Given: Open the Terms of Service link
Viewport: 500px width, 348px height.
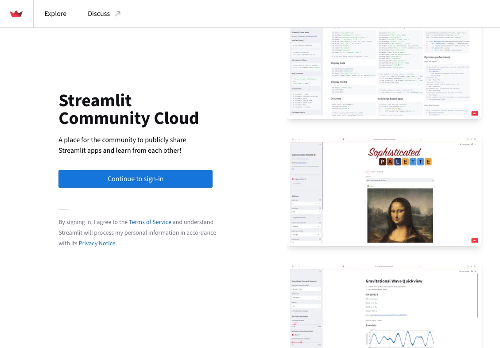Looking at the screenshot, I should click(150, 222).
